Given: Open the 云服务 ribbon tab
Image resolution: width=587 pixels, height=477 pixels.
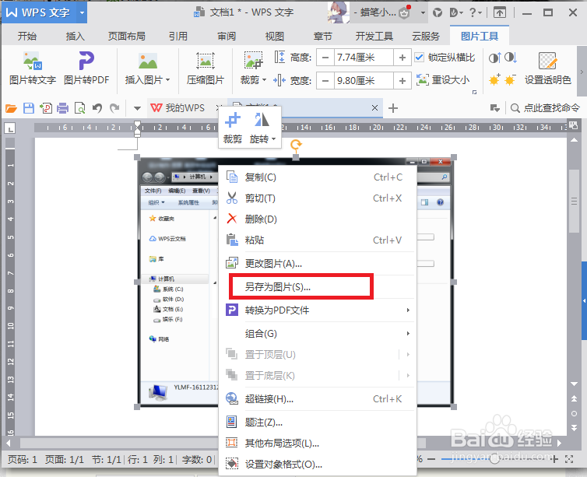Looking at the screenshot, I should point(426,37).
